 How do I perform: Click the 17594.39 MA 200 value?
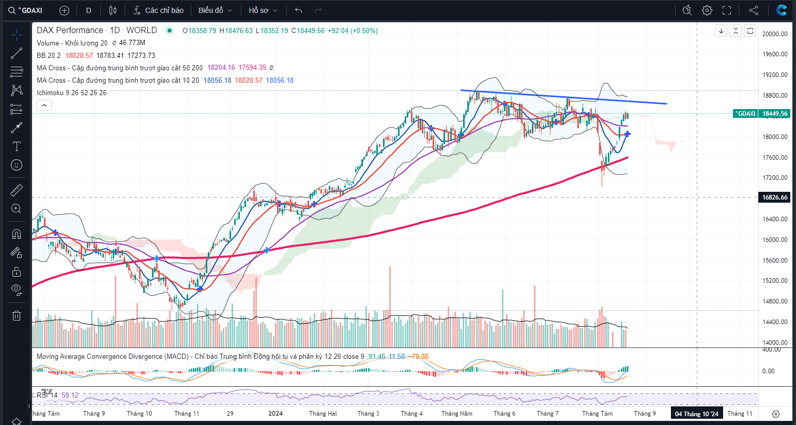[x=252, y=68]
